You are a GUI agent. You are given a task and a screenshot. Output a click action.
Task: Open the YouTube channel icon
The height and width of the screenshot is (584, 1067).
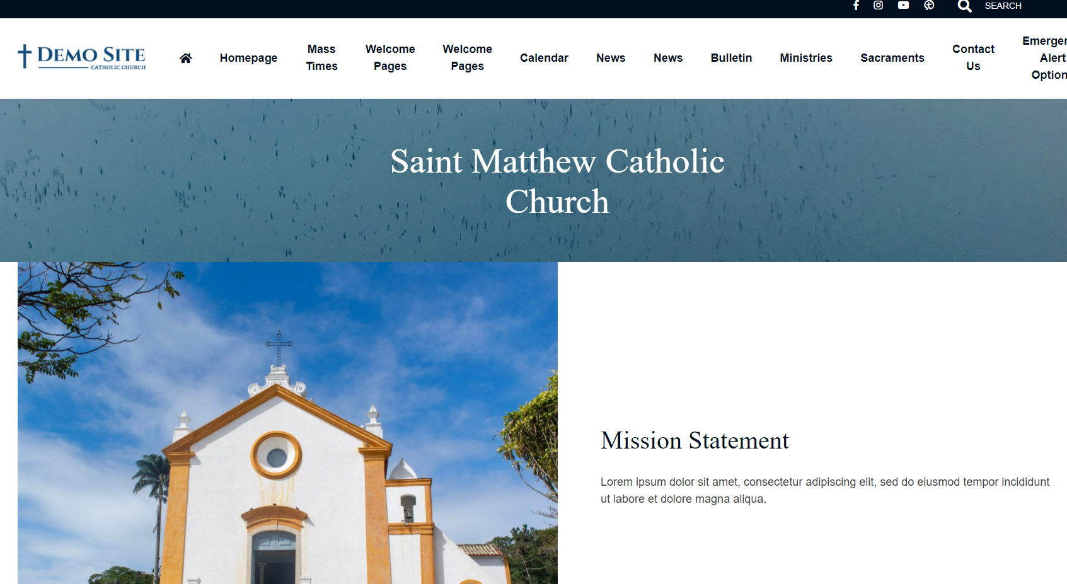coord(903,6)
